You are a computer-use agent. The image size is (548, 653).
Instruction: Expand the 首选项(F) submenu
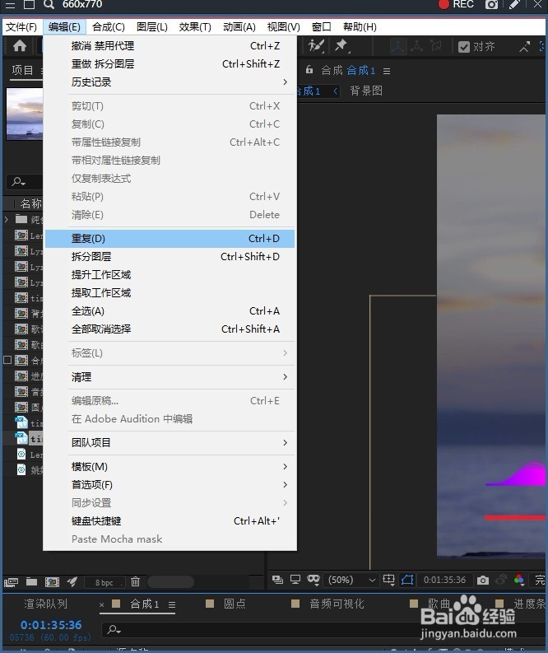click(x=170, y=485)
